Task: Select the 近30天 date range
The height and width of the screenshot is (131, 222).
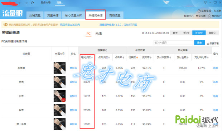Action: [x=199, y=33]
